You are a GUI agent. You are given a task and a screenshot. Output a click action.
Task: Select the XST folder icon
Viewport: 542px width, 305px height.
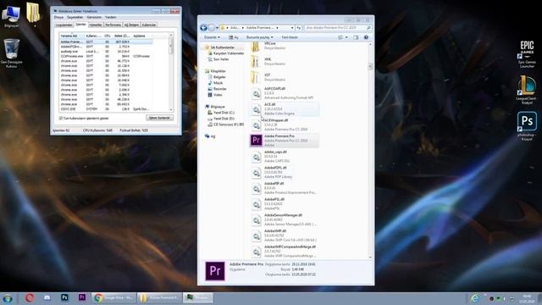(x=256, y=77)
